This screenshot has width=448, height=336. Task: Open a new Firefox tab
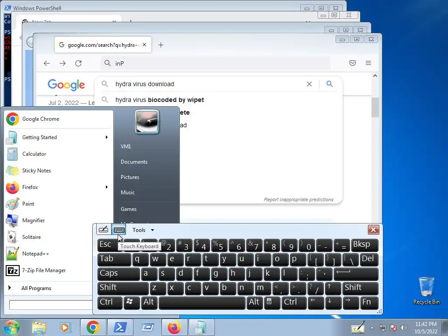[161, 45]
